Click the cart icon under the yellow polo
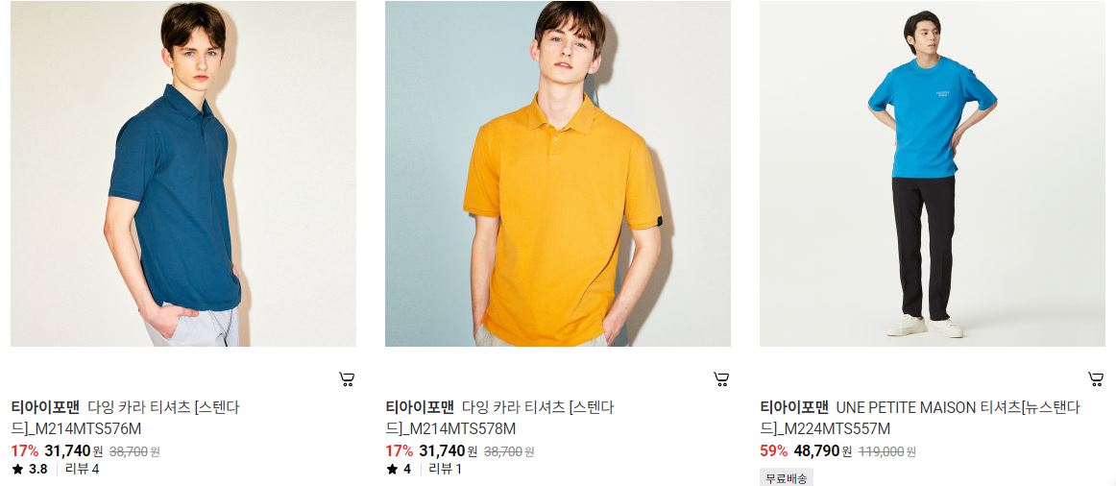The height and width of the screenshot is (486, 1116). 721,379
